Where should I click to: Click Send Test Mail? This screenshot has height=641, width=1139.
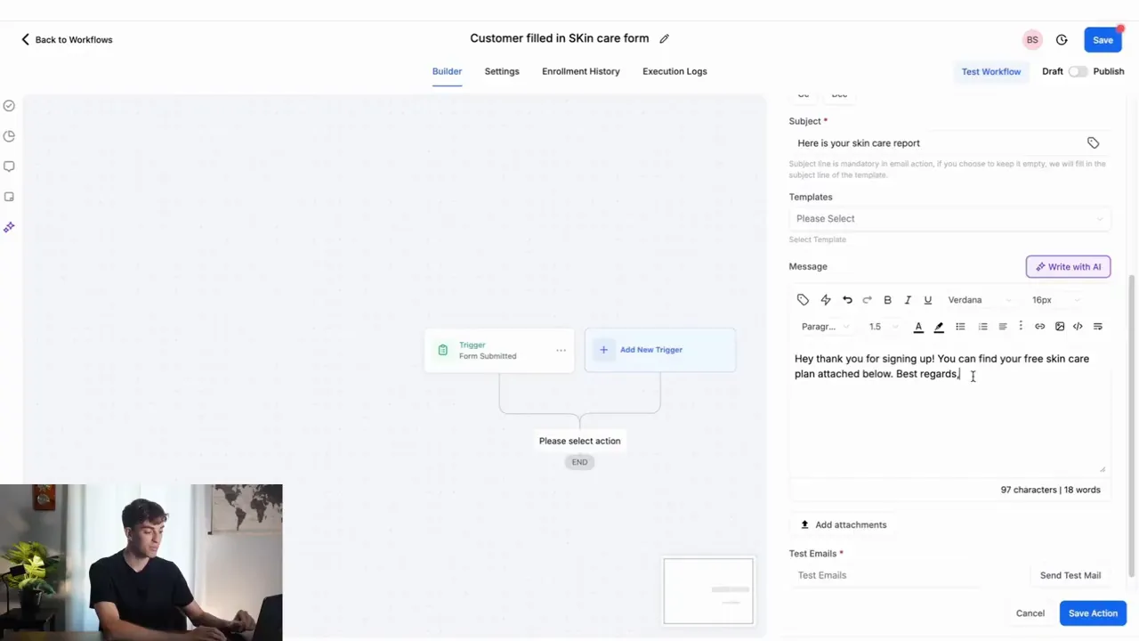(x=1070, y=575)
